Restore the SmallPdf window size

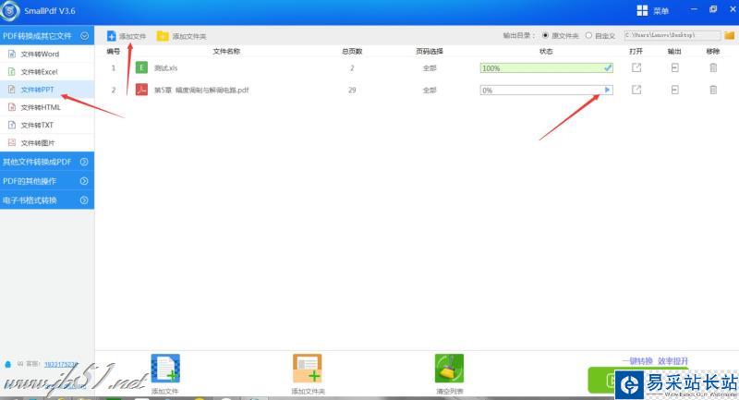[x=713, y=9]
